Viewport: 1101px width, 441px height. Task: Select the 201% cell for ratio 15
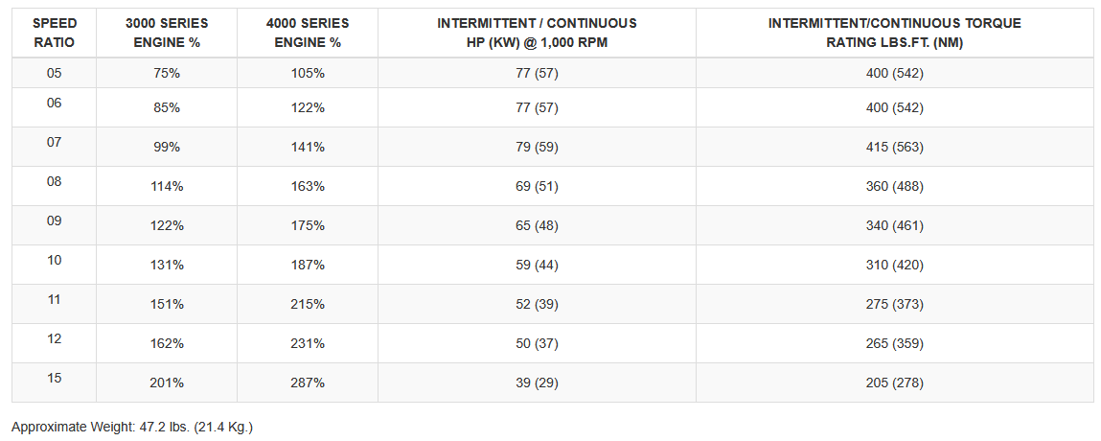pyautogui.click(x=167, y=383)
